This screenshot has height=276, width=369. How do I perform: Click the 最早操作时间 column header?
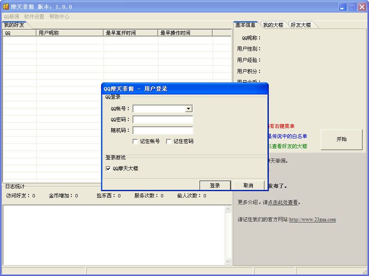coord(185,33)
